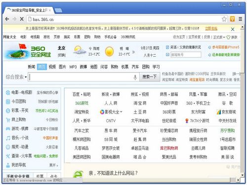Bookmark this page with the star icon
The width and height of the screenshot is (247, 185).
[224, 19]
